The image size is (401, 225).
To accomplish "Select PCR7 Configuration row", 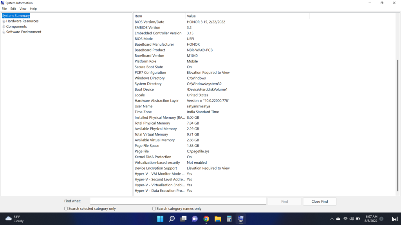I will point(222,72).
